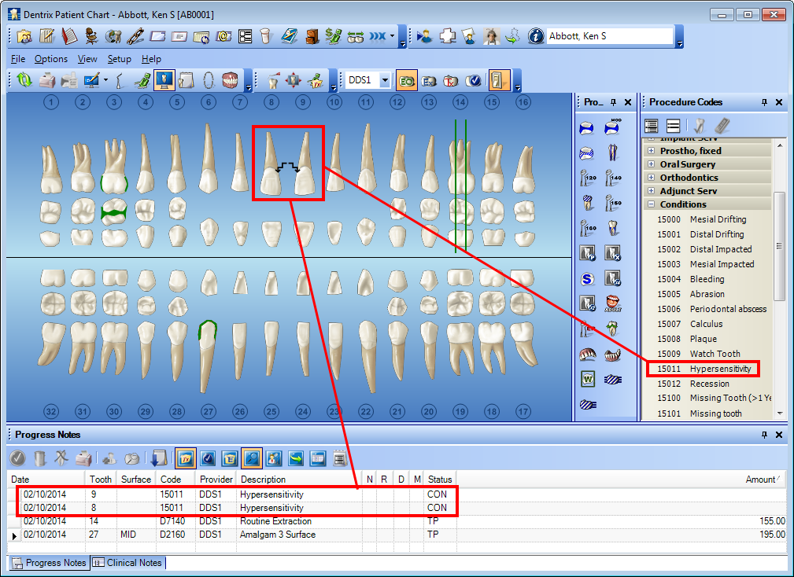Click the disabled tooth icon in Procedure Codes toolbar
This screenshot has width=794, height=577.
point(700,125)
